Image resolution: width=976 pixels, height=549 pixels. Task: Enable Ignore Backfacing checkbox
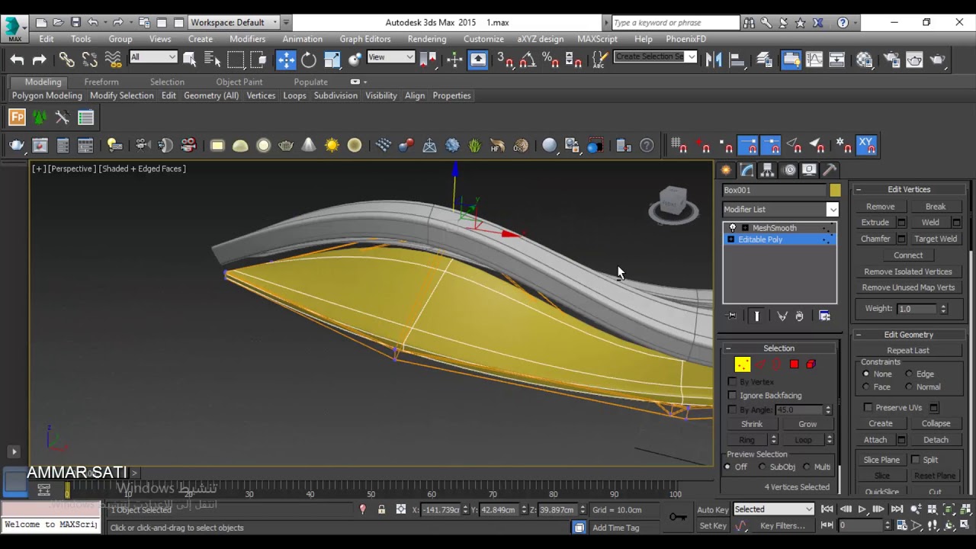[x=732, y=396]
